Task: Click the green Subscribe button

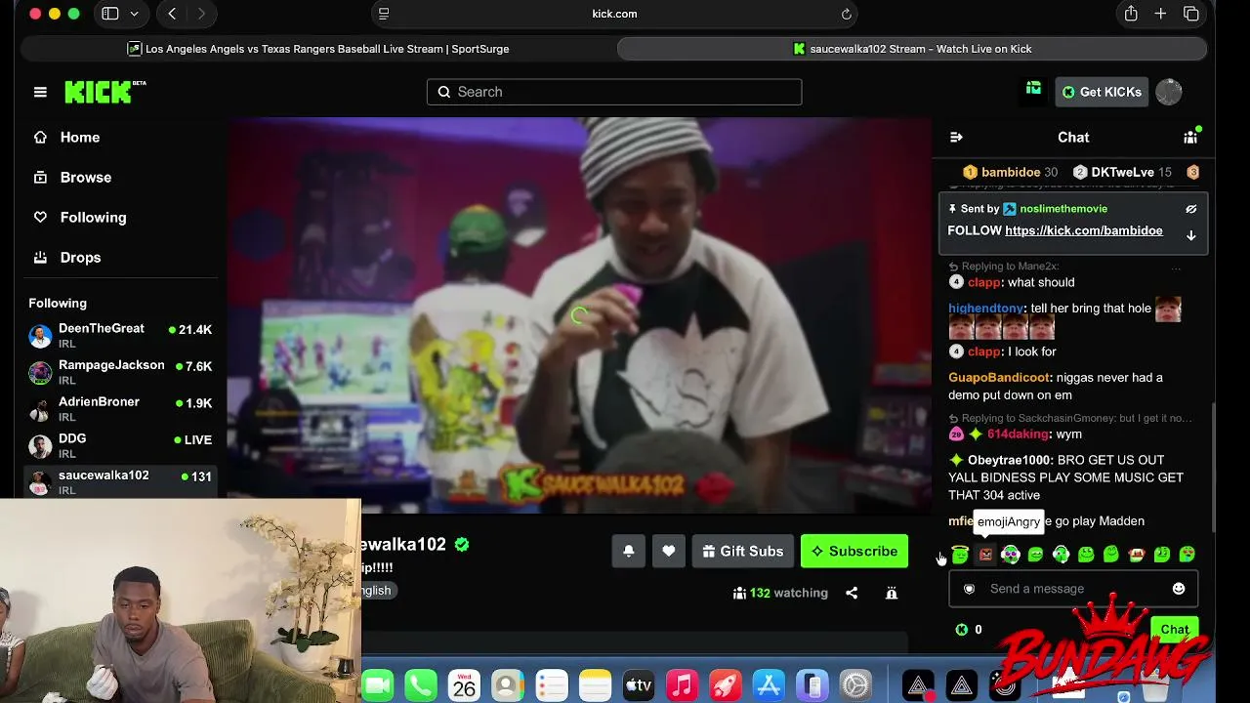Action: click(x=854, y=552)
